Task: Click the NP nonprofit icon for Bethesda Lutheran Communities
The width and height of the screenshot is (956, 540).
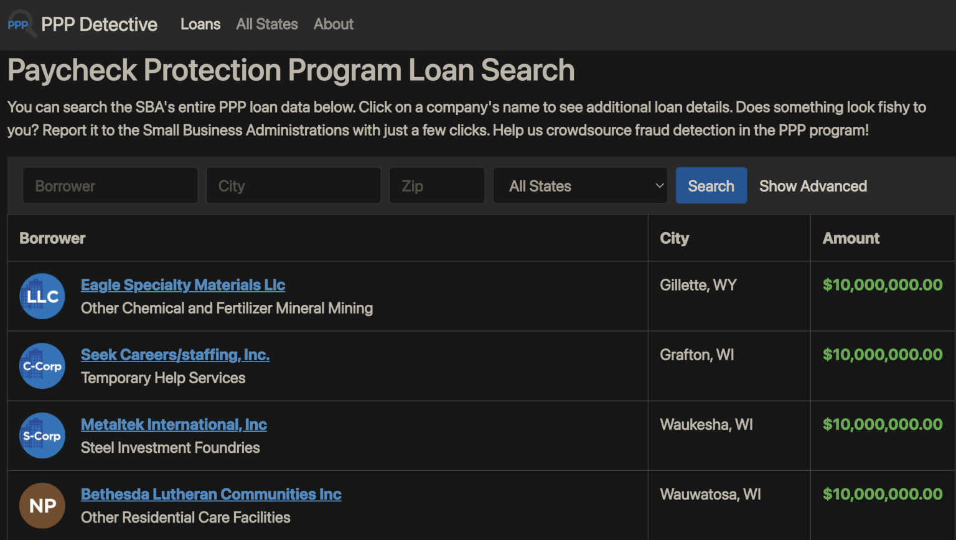Action: point(42,505)
